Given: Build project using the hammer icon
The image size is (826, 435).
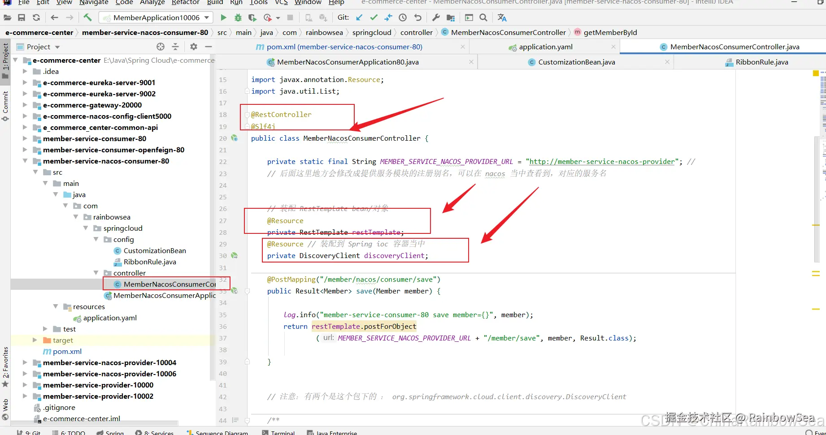Looking at the screenshot, I should pos(87,17).
